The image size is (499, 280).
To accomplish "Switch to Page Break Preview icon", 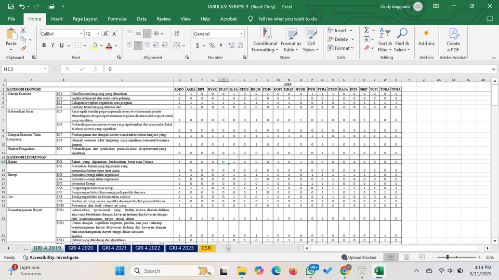I will [x=422, y=257].
